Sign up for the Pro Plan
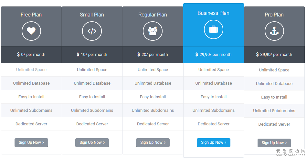307x158 pixels. point(274,143)
